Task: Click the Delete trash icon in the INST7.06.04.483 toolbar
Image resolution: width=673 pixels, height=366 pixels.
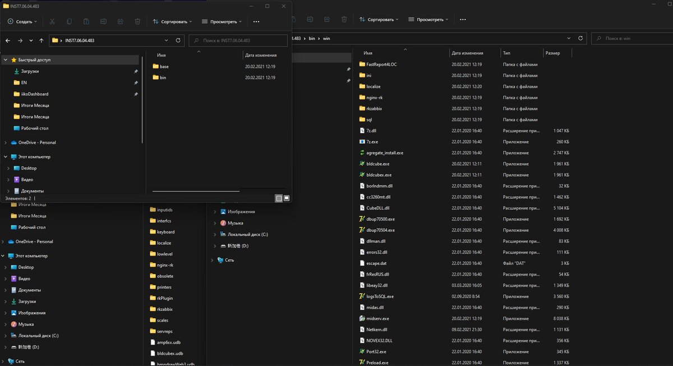Action: [137, 21]
